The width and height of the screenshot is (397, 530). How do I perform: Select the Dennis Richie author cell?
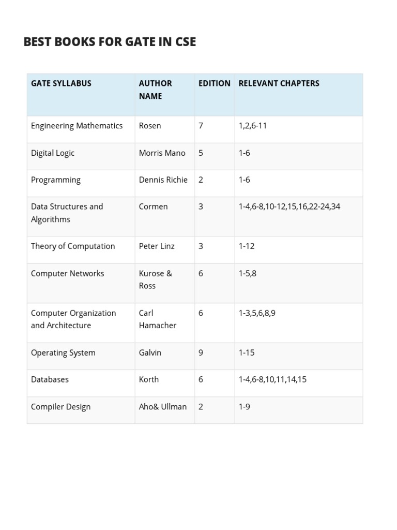coord(163,180)
